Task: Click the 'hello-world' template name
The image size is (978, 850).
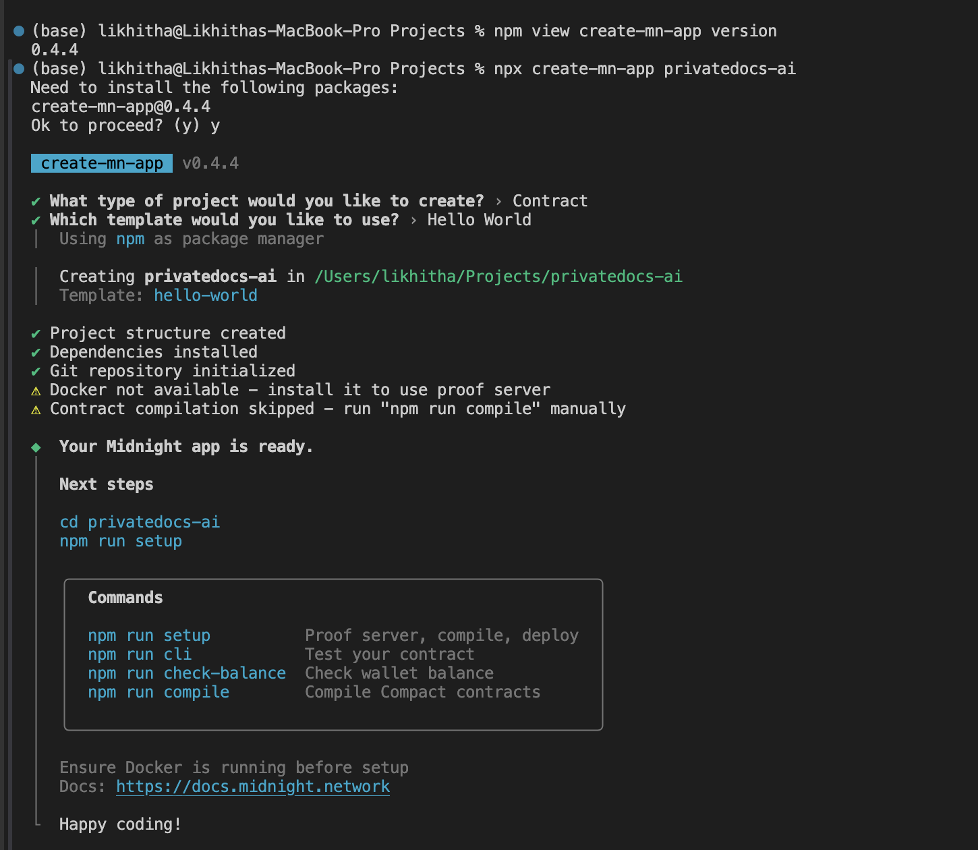Action: point(206,295)
